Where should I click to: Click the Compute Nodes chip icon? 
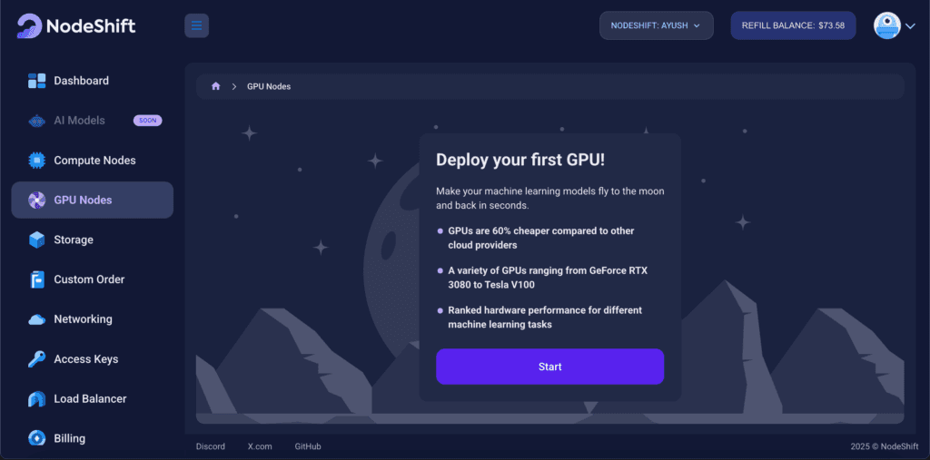36,161
